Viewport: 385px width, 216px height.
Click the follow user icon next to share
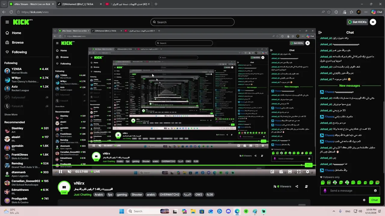(306, 186)
